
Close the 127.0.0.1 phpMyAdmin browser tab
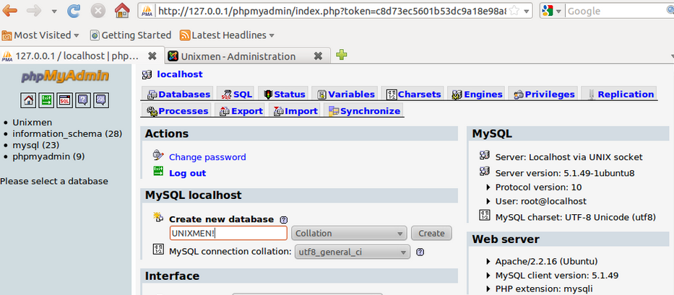(152, 56)
